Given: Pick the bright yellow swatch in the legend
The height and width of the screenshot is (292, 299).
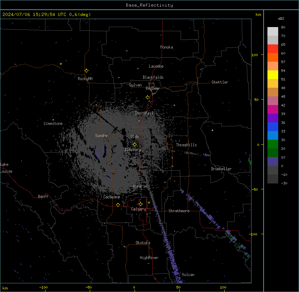Looking at the screenshot, I should tap(273, 75).
